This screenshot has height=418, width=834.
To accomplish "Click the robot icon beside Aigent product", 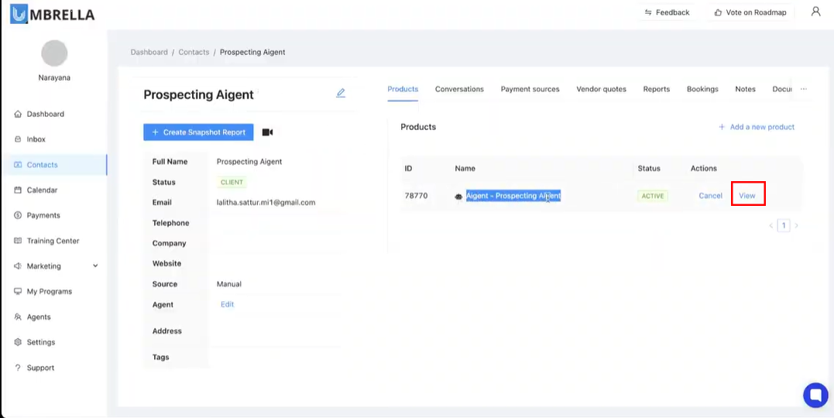I will (458, 197).
